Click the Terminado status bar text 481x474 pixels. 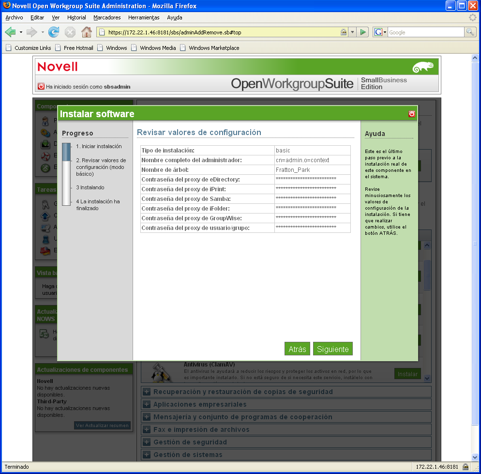pos(16,467)
